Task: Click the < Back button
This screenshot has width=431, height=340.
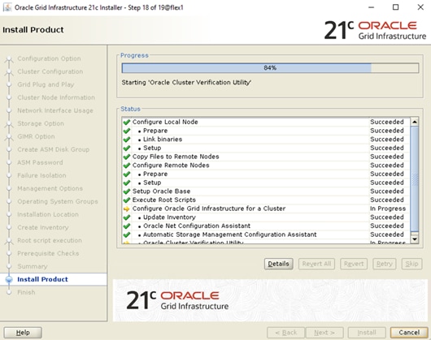Action: click(286, 333)
